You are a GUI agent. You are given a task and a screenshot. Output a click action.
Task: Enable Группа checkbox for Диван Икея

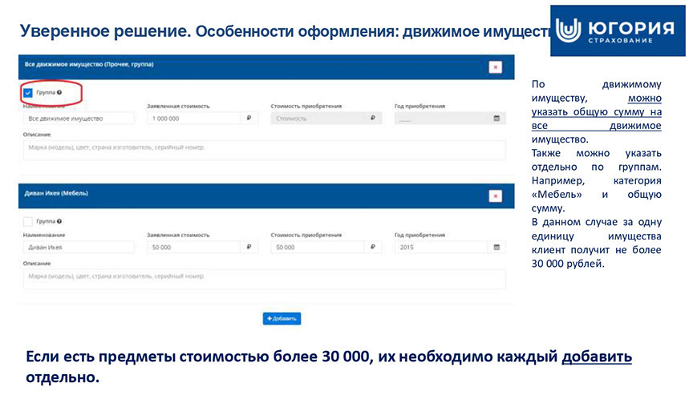click(x=28, y=221)
